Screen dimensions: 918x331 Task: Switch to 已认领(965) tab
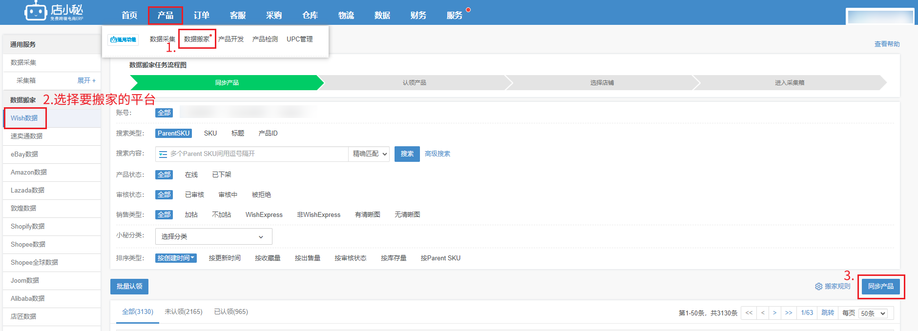coord(231,312)
